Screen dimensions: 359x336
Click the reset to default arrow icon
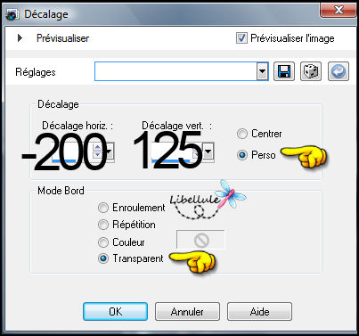pos(339,71)
